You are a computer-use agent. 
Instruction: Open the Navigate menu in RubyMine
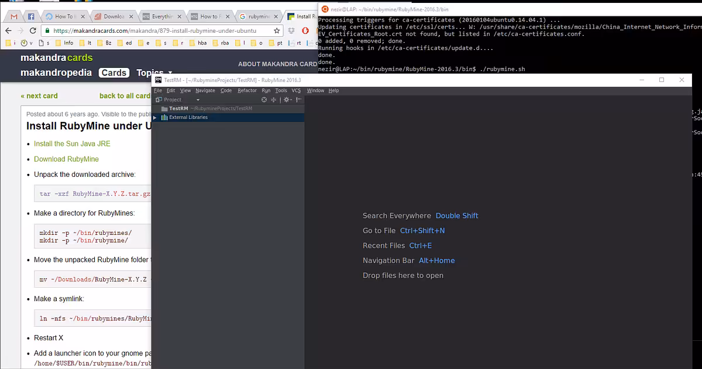(x=205, y=91)
